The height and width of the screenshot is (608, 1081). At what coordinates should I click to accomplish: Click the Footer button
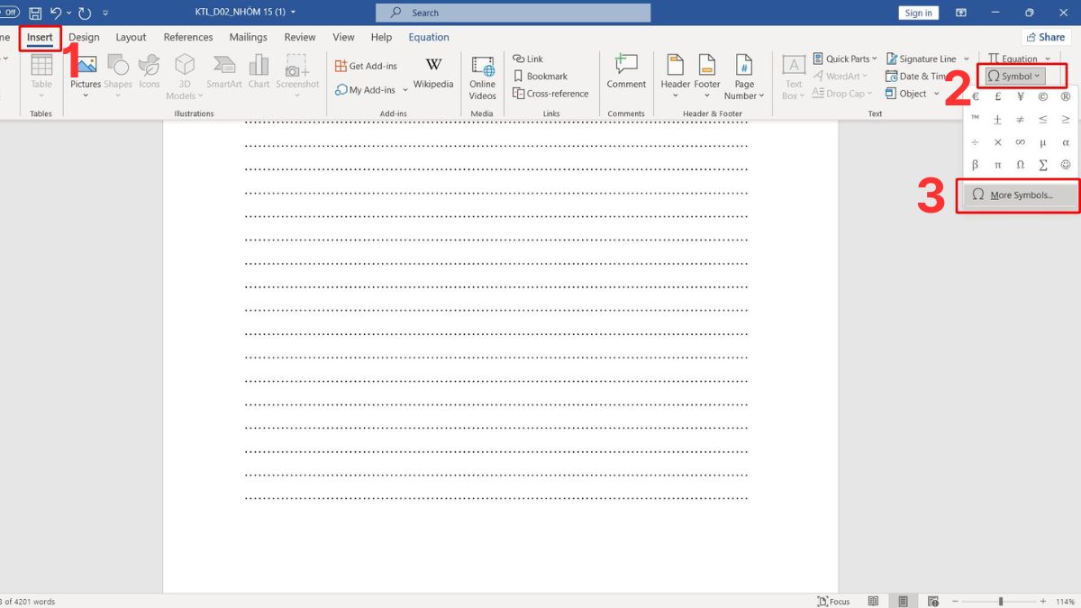[x=707, y=75]
